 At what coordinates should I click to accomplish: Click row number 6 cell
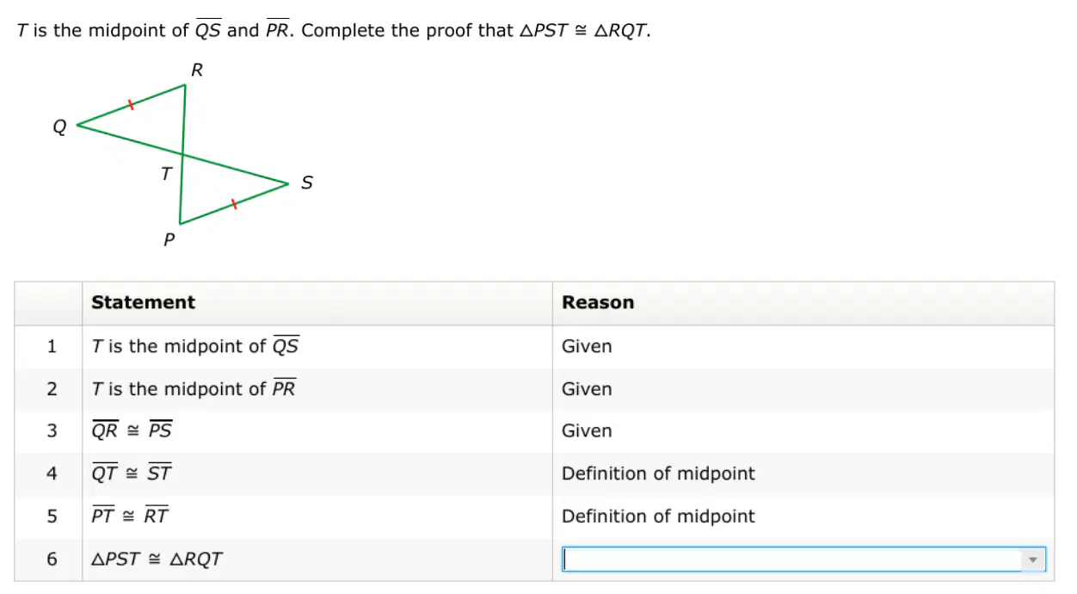coord(52,560)
